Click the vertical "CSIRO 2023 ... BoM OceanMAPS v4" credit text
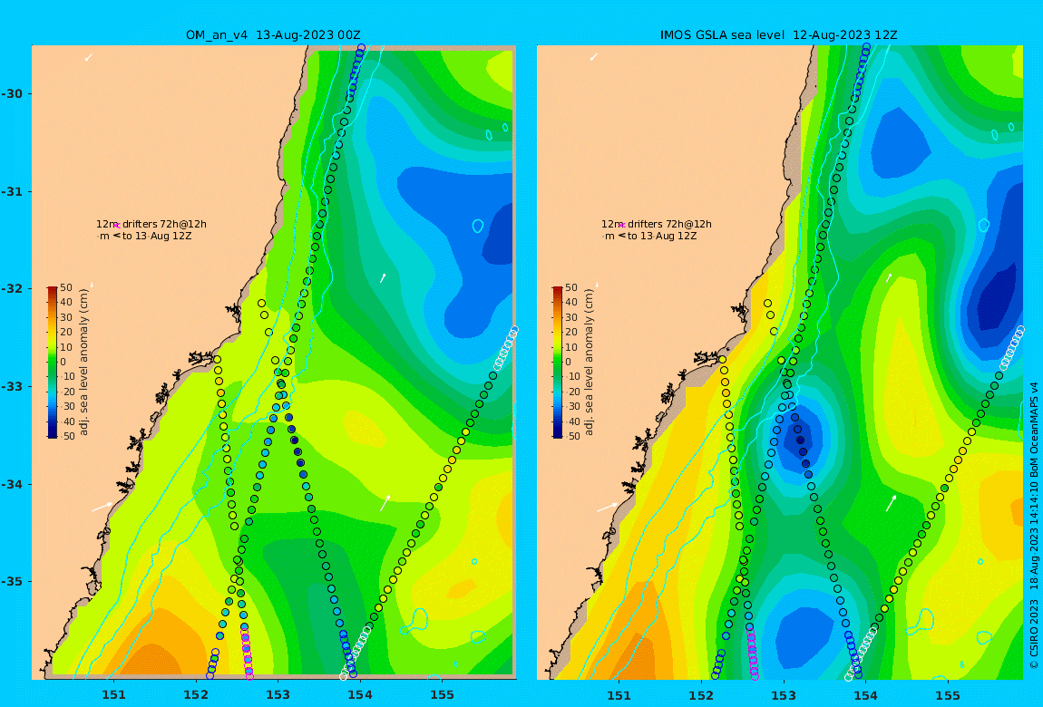This screenshot has width=1043, height=707. [1034, 525]
